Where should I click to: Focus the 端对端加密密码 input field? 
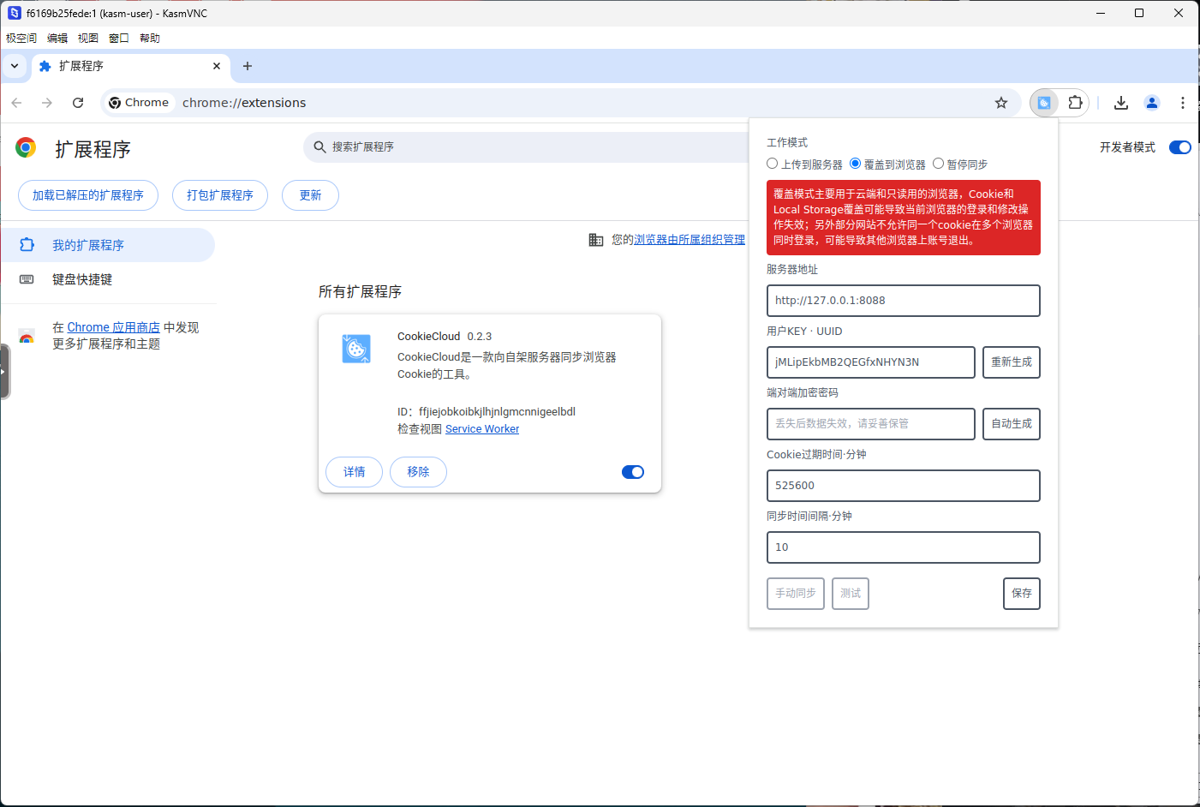click(871, 424)
